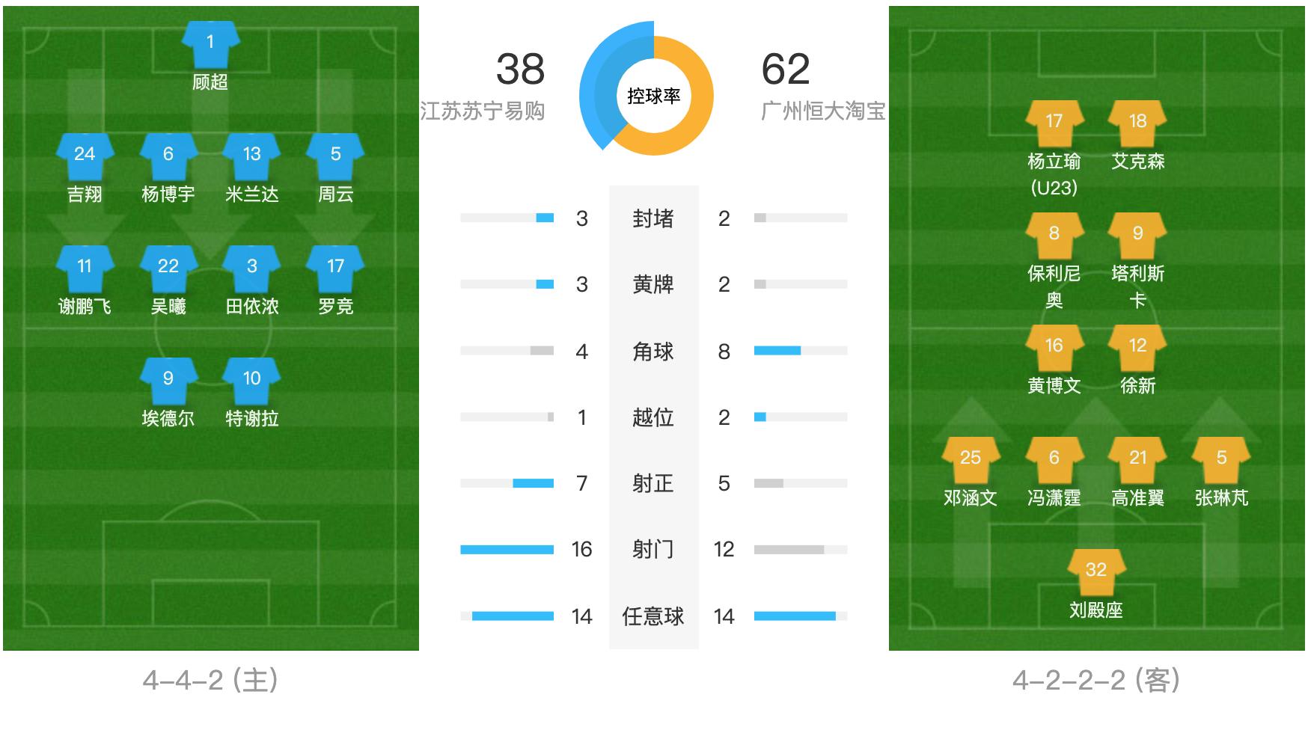This screenshot has height=739, width=1308.
Task: Click the 4-2-2-2 (客) formation label
Action: pos(1095,680)
